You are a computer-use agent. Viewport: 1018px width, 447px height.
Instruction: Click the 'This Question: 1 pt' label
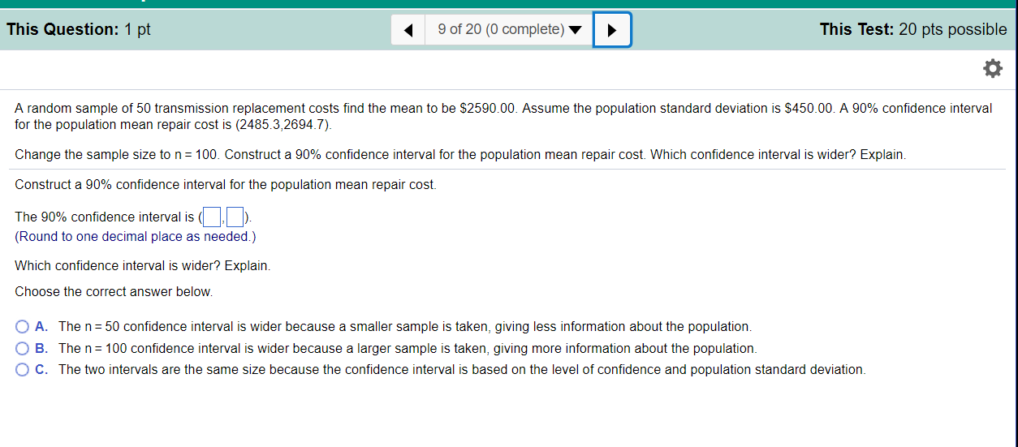click(x=79, y=30)
